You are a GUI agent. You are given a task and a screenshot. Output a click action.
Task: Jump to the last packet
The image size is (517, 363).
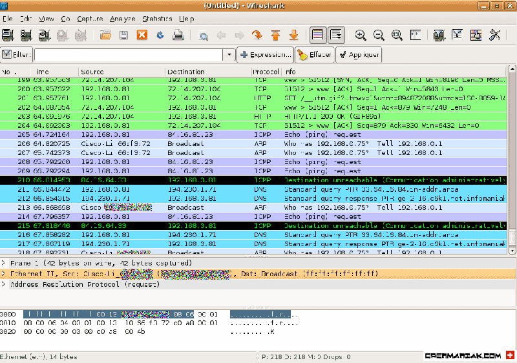point(293,35)
